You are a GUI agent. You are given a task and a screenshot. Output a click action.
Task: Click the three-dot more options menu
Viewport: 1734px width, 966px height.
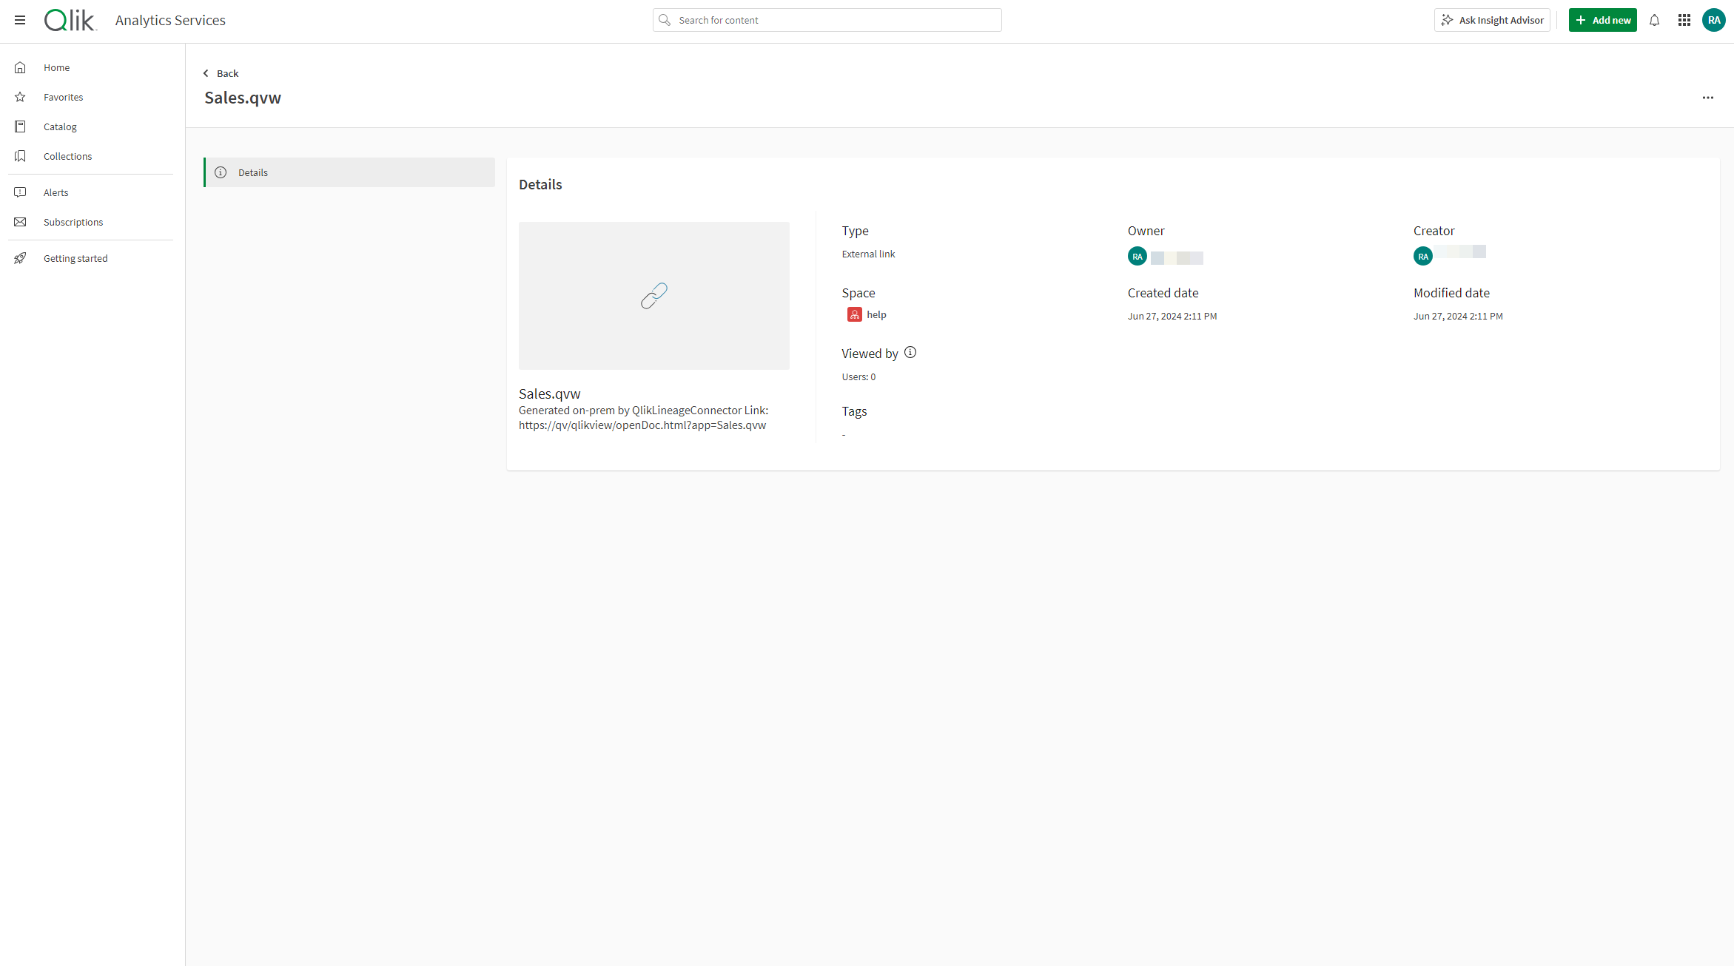(x=1708, y=98)
